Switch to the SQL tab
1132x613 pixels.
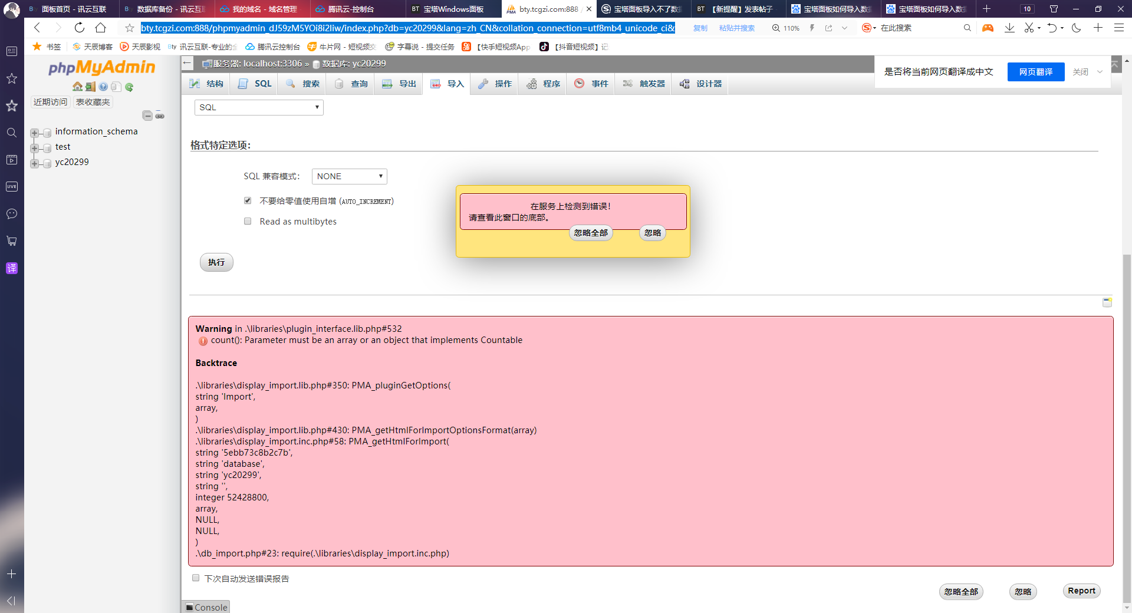click(255, 84)
